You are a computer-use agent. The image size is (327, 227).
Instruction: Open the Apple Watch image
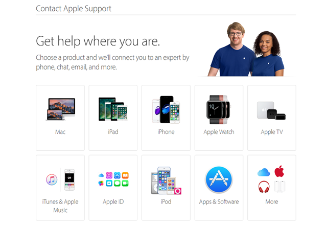point(218,110)
